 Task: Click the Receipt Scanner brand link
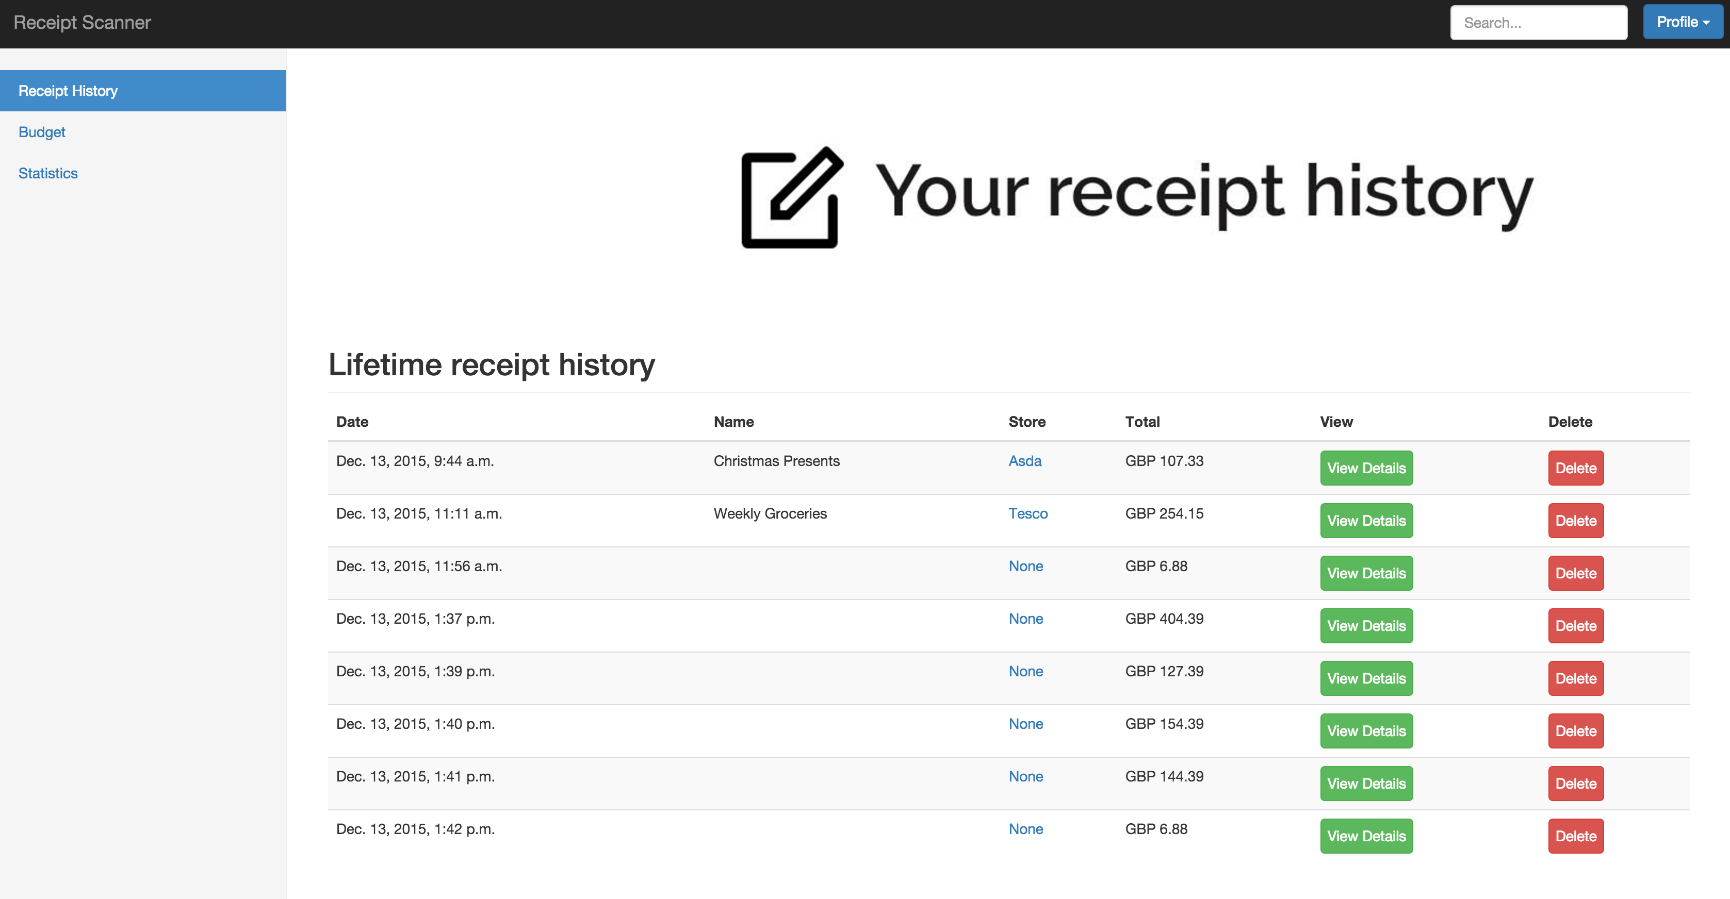pos(82,22)
